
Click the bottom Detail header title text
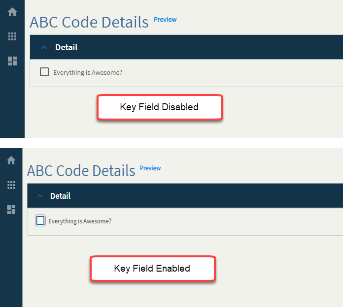tap(61, 196)
